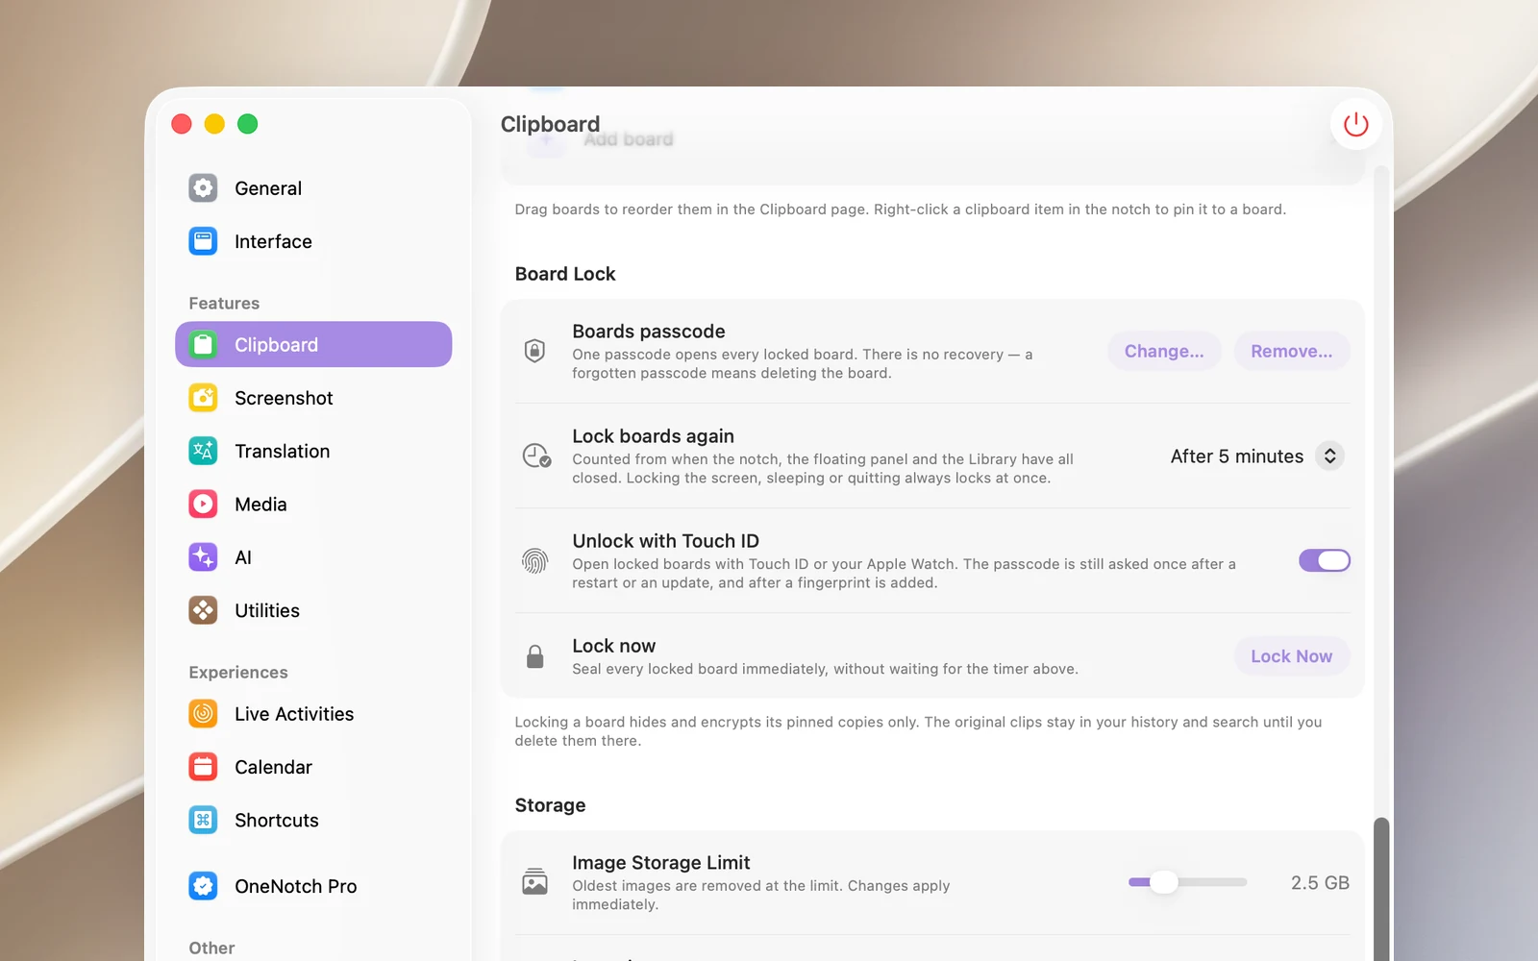The image size is (1538, 961).
Task: Click the Image Storage Limit picture icon
Action: pyautogui.click(x=534, y=881)
